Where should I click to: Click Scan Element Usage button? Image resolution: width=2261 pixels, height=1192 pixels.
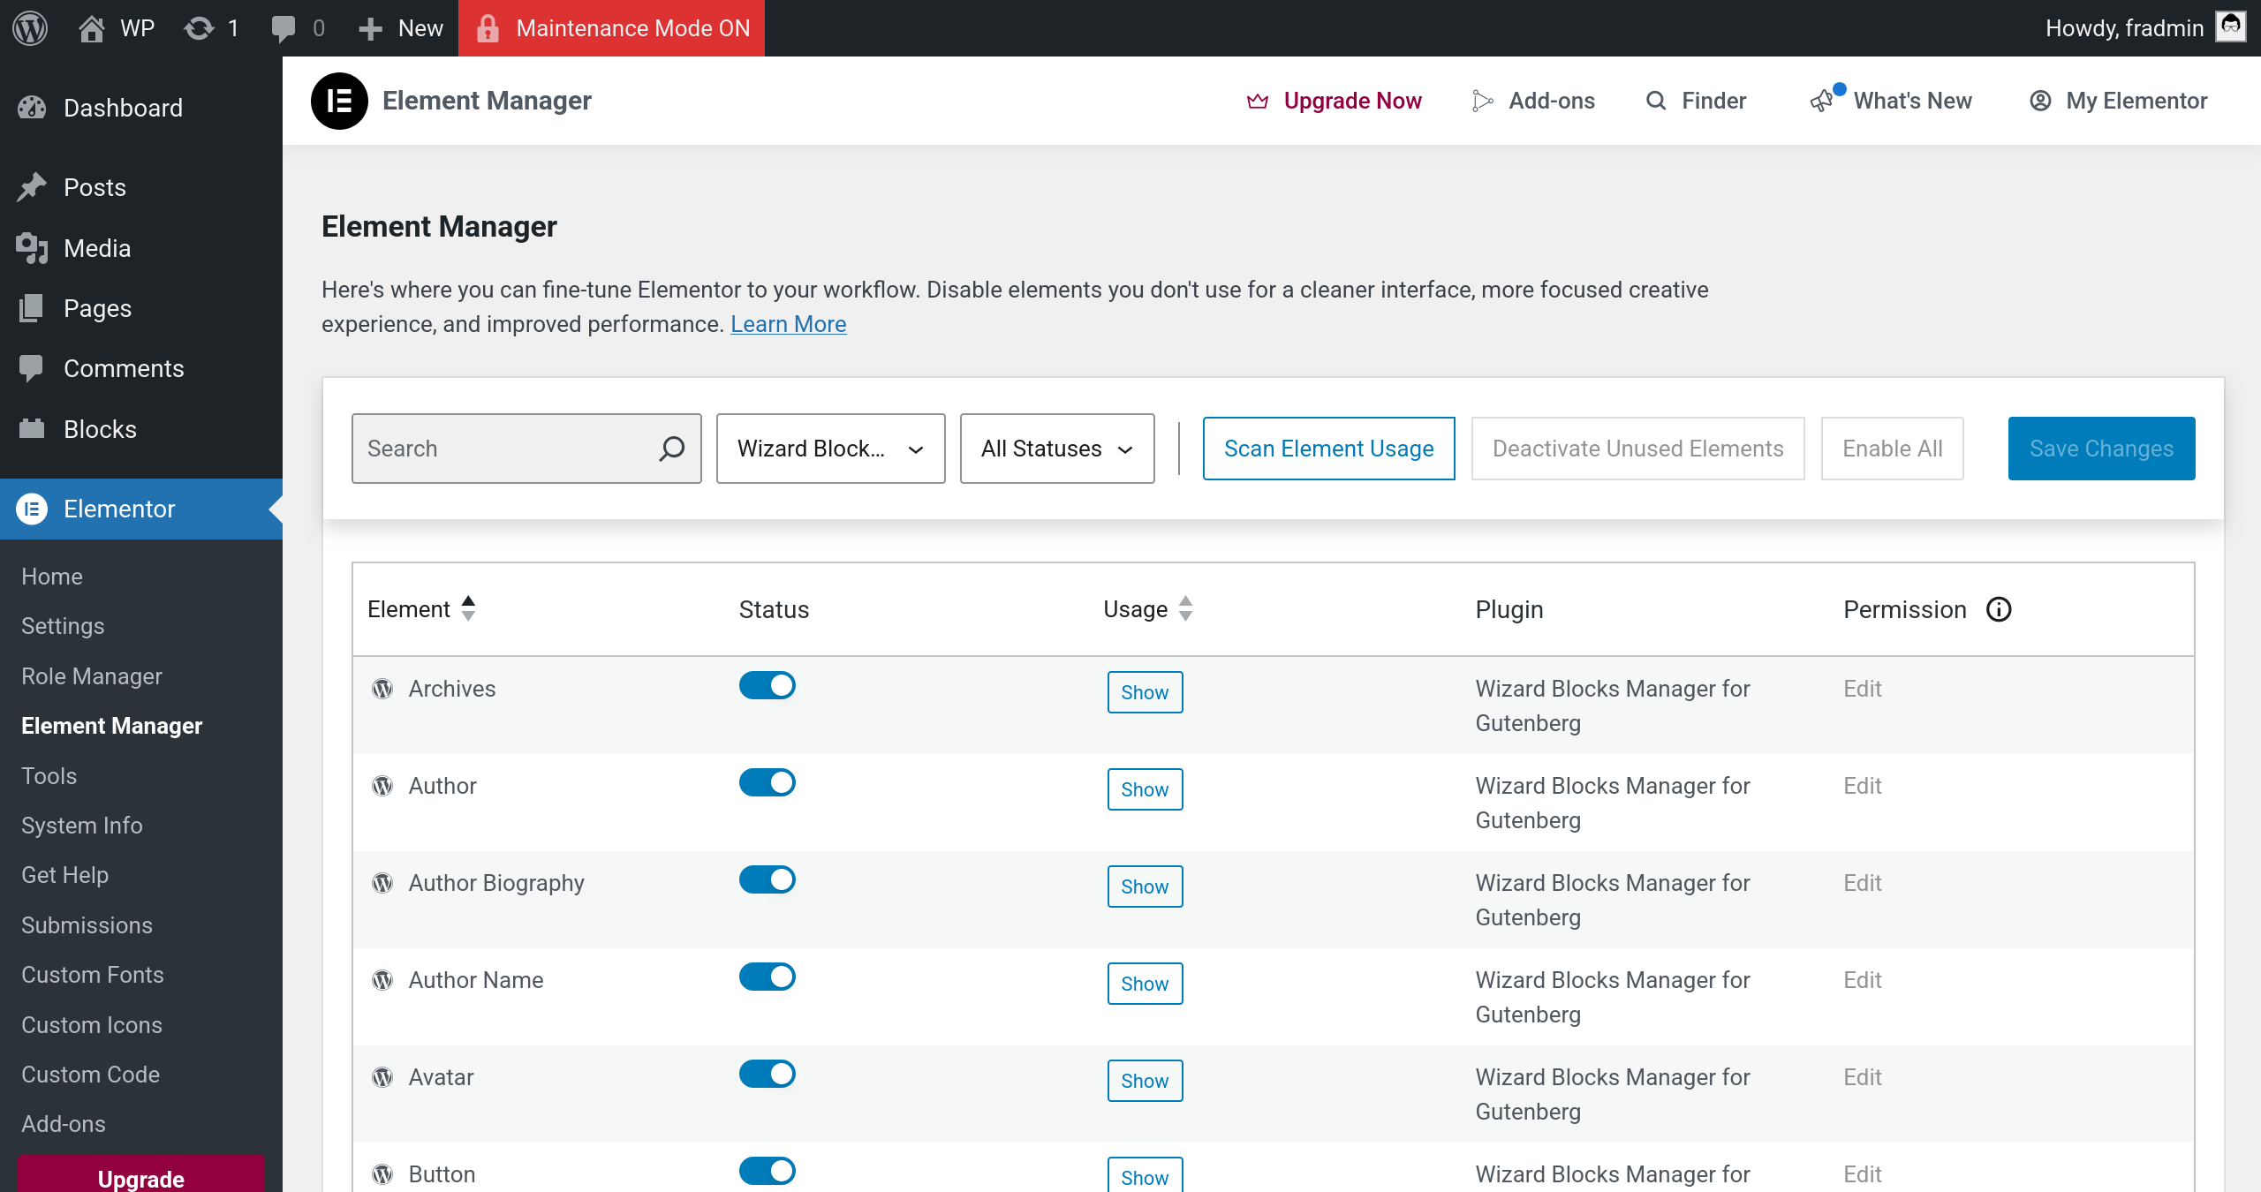[x=1329, y=449]
